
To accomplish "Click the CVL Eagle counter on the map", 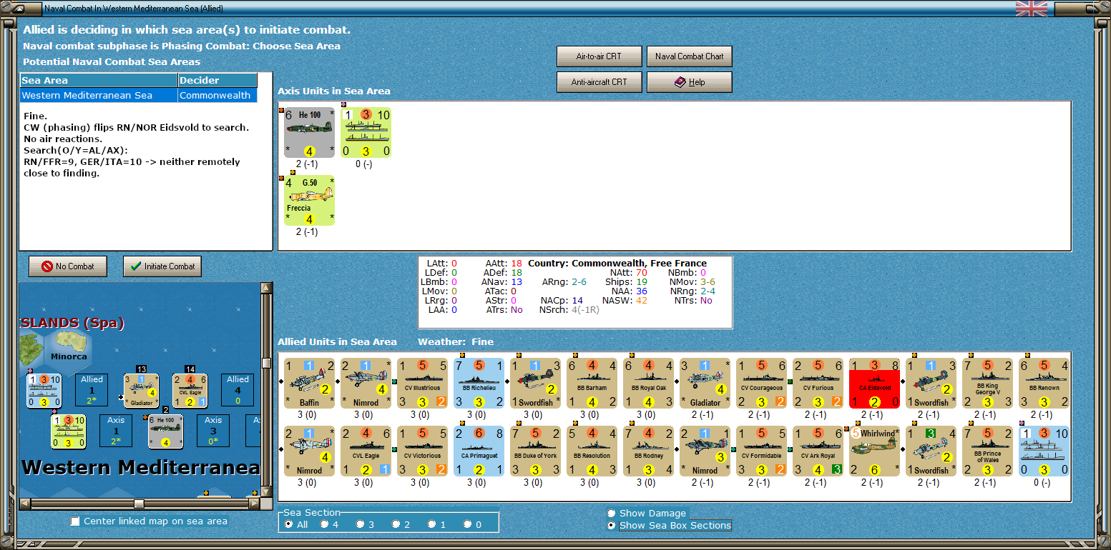I will pyautogui.click(x=190, y=391).
